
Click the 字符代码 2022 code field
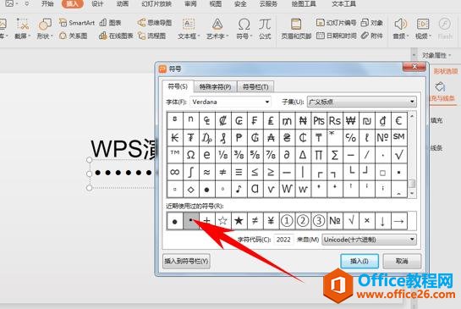pyautogui.click(x=283, y=240)
